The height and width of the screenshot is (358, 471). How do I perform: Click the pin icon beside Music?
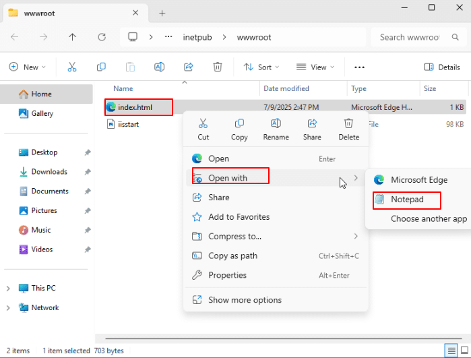click(x=88, y=231)
